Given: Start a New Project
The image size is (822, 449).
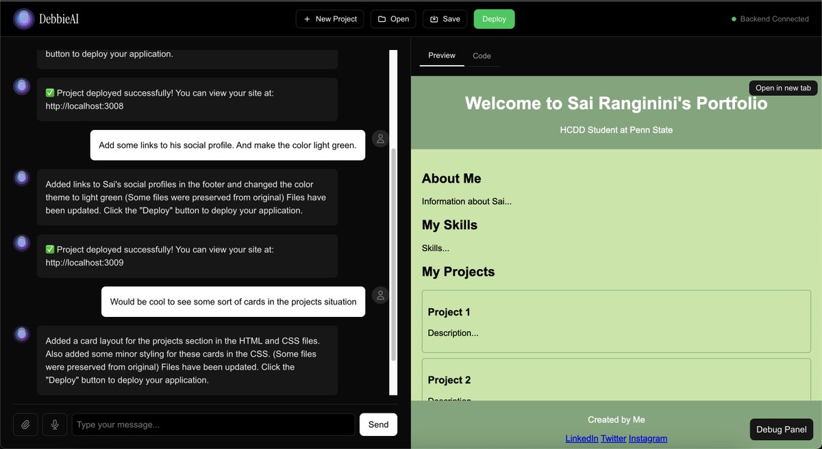Looking at the screenshot, I should [330, 19].
